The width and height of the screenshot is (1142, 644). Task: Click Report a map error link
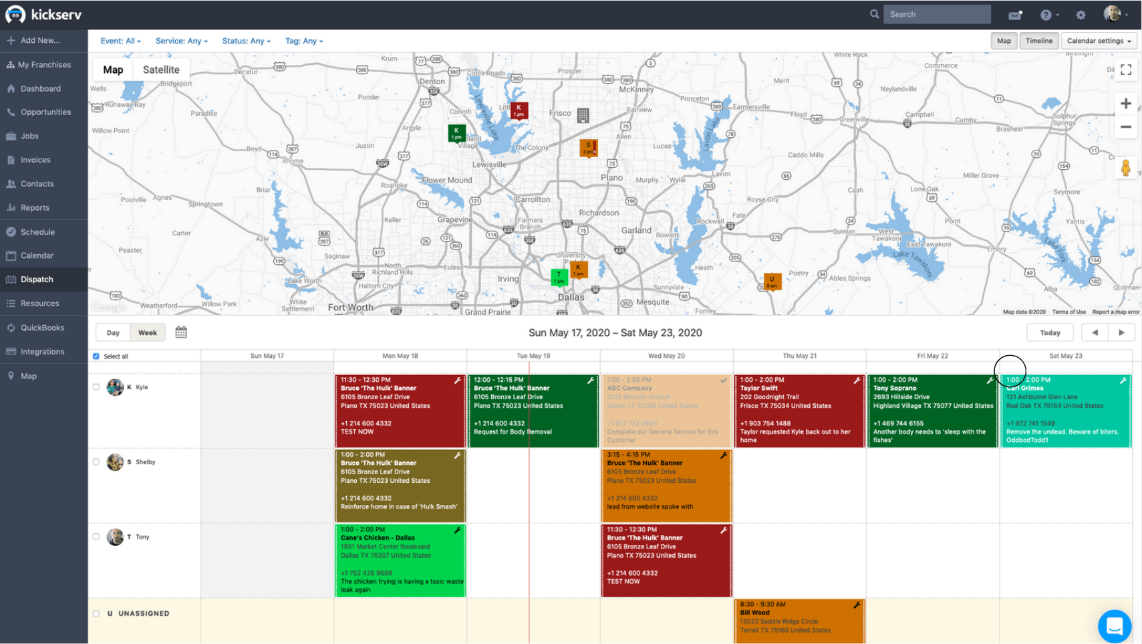1116,312
